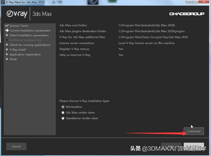This screenshot has height=156, width=211.
Task: Open the Application registration step
Action: click(x=25, y=54)
